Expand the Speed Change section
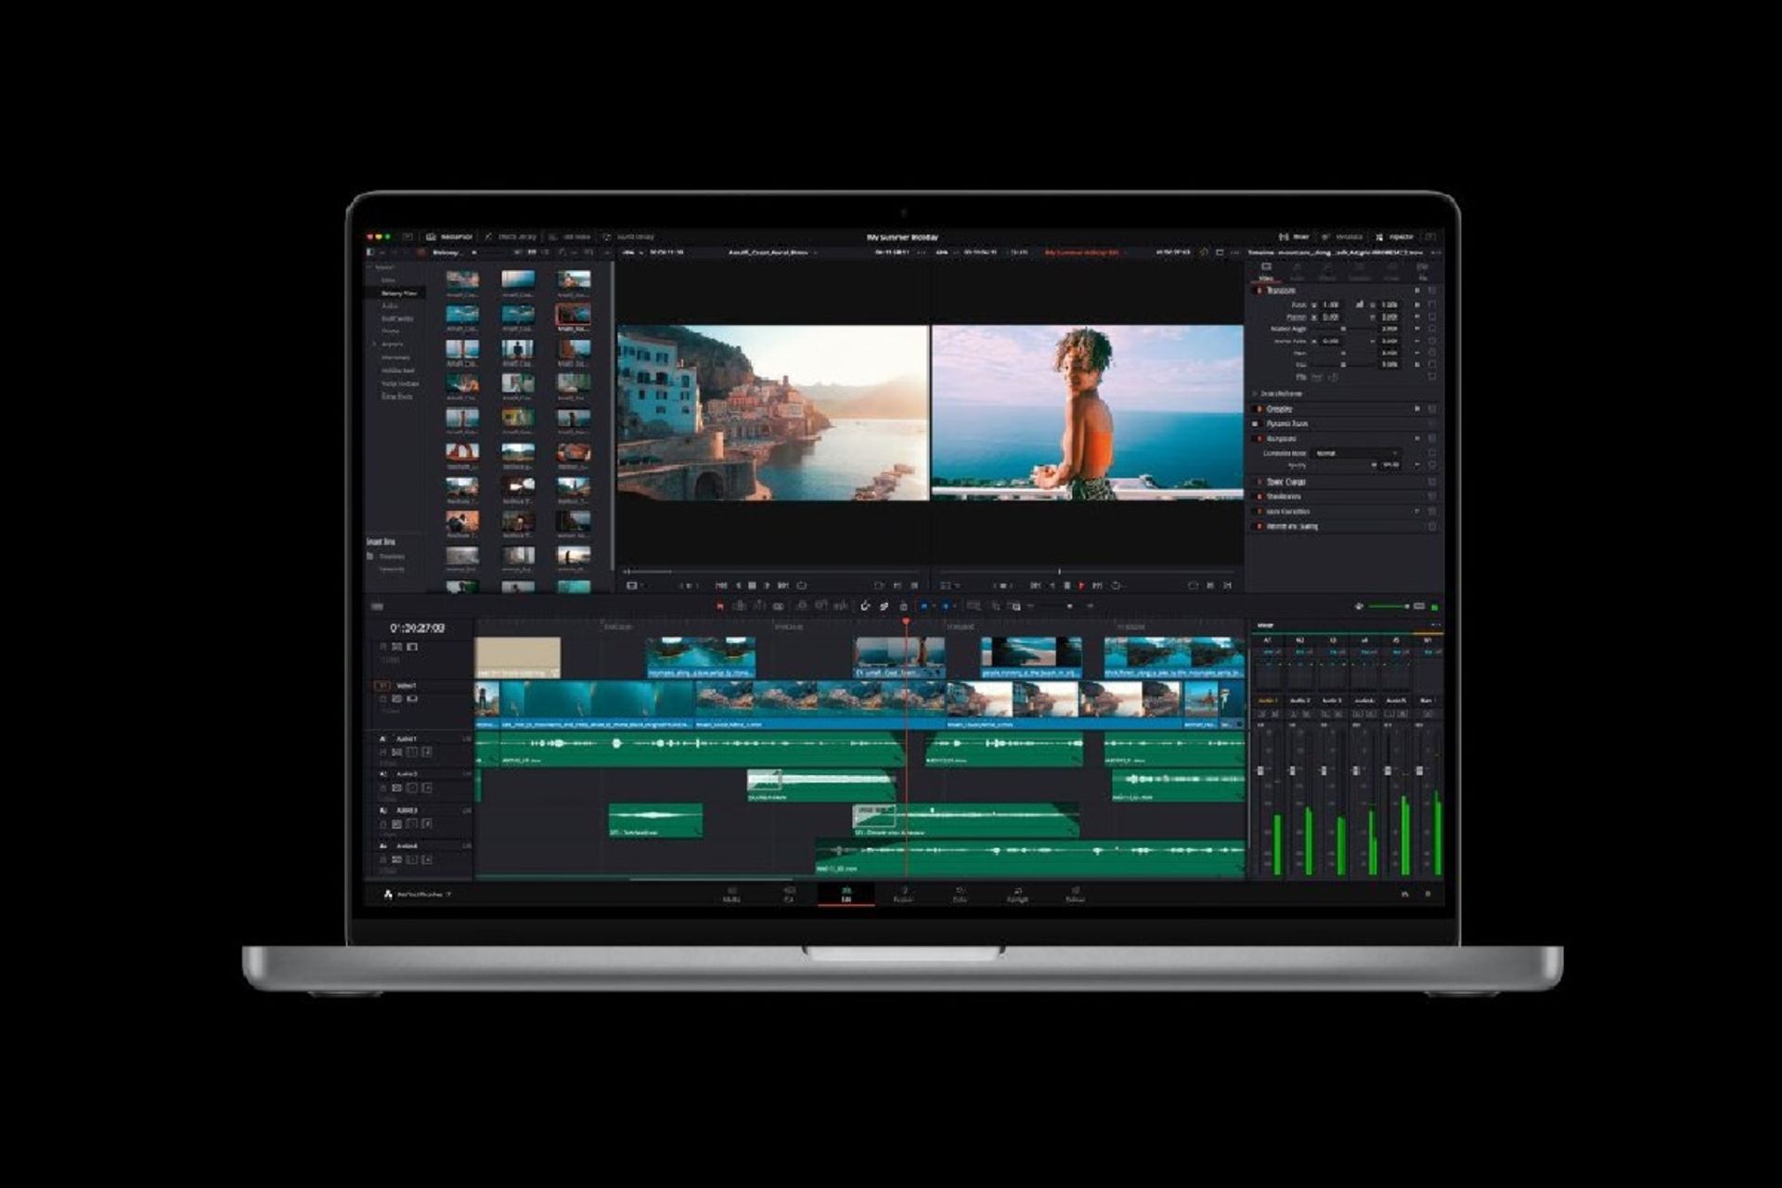Image resolution: width=1782 pixels, height=1188 pixels. coord(1286,482)
